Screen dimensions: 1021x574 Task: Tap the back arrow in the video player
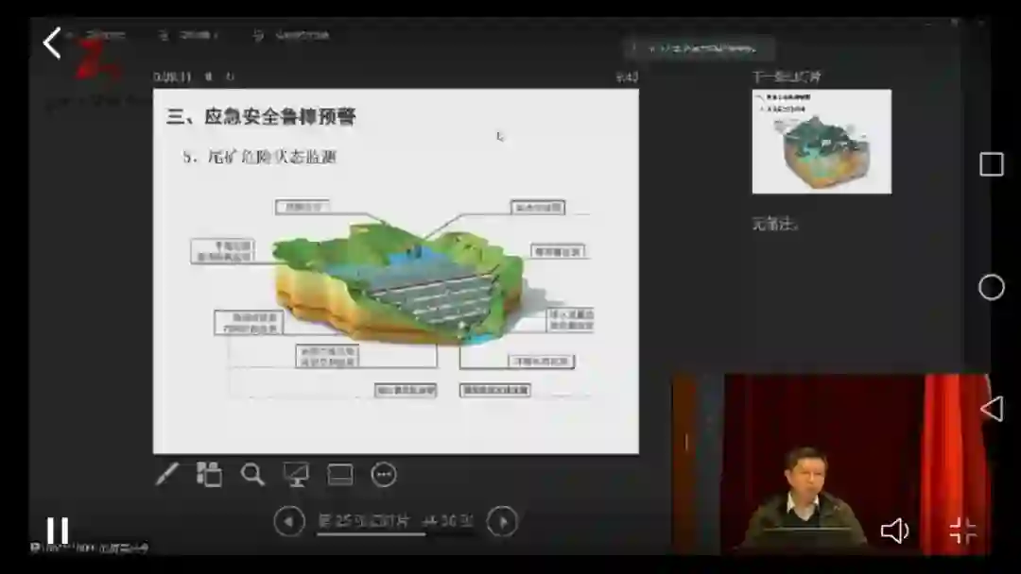click(x=52, y=42)
